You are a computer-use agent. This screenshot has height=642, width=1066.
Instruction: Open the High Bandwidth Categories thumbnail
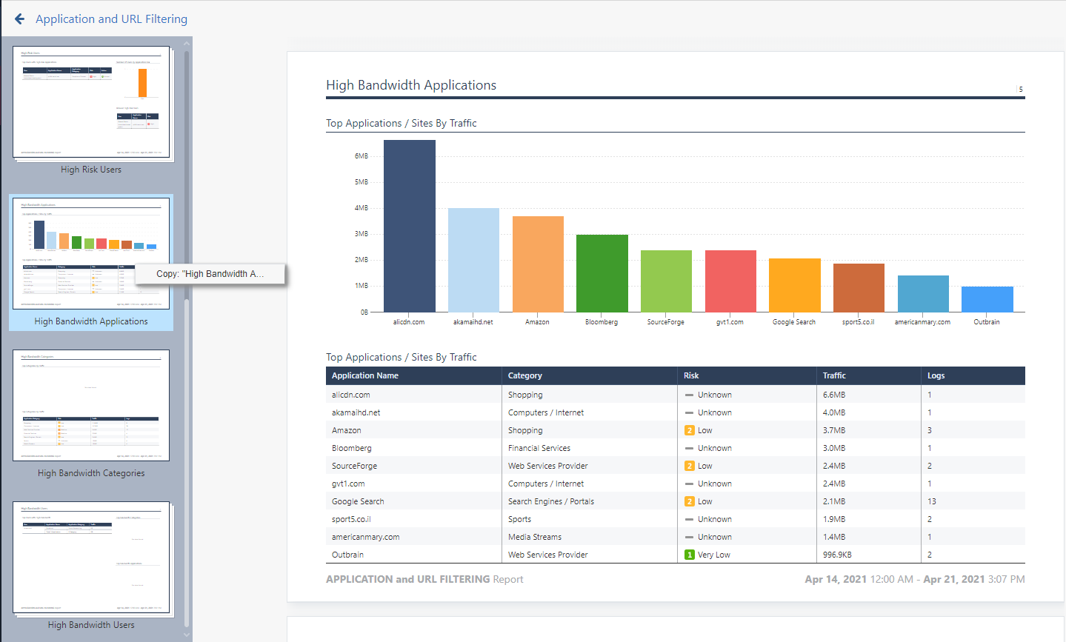(x=91, y=405)
